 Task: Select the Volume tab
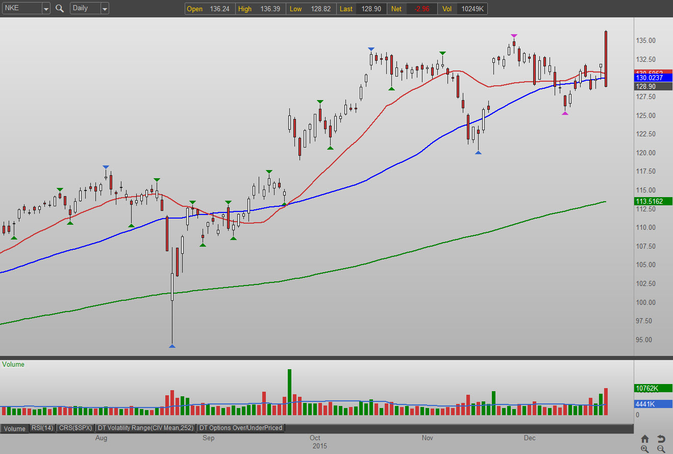14,428
